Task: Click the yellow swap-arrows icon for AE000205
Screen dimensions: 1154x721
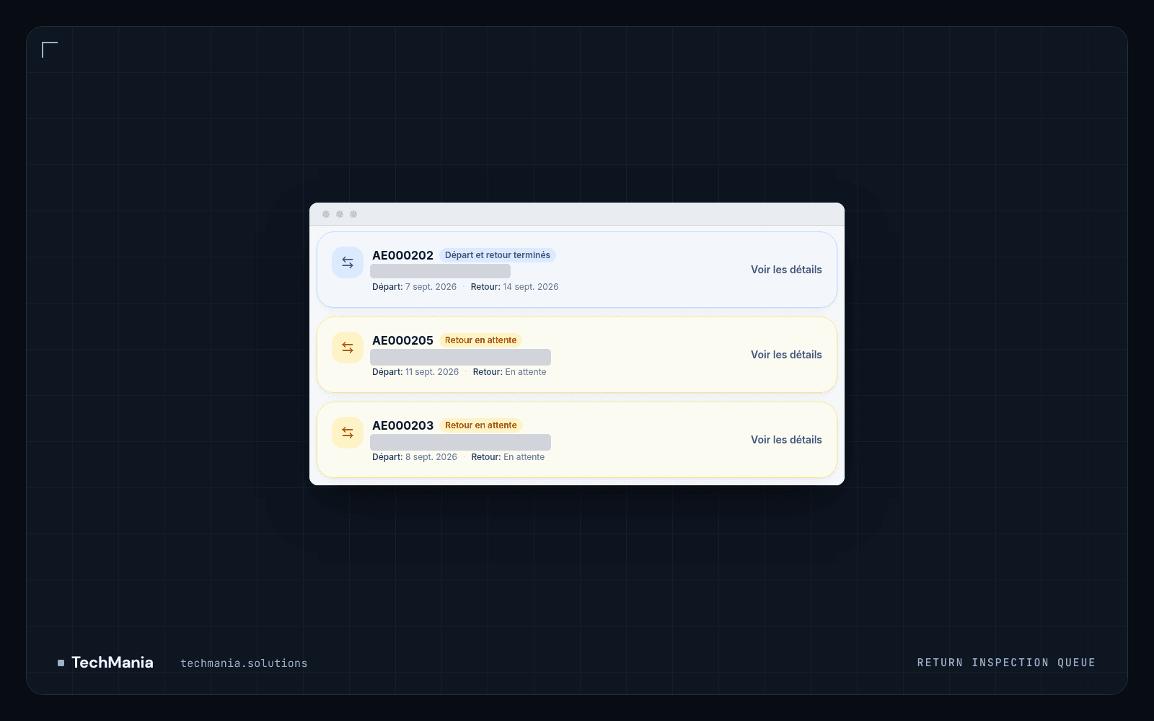Action: tap(348, 348)
